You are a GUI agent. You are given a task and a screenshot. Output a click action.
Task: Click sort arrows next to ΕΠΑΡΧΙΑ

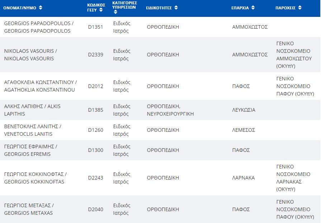point(253,8)
